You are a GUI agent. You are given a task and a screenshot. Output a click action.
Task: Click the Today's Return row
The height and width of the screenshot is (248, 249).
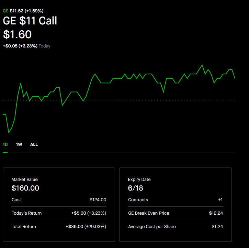pyautogui.click(x=59, y=213)
